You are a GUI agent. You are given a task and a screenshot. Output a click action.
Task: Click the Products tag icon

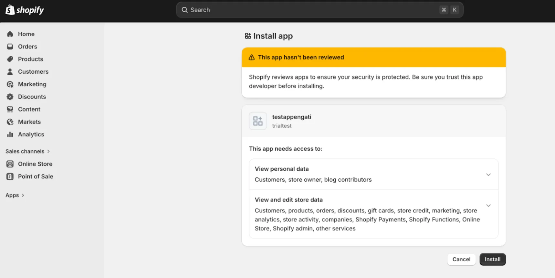pos(10,59)
